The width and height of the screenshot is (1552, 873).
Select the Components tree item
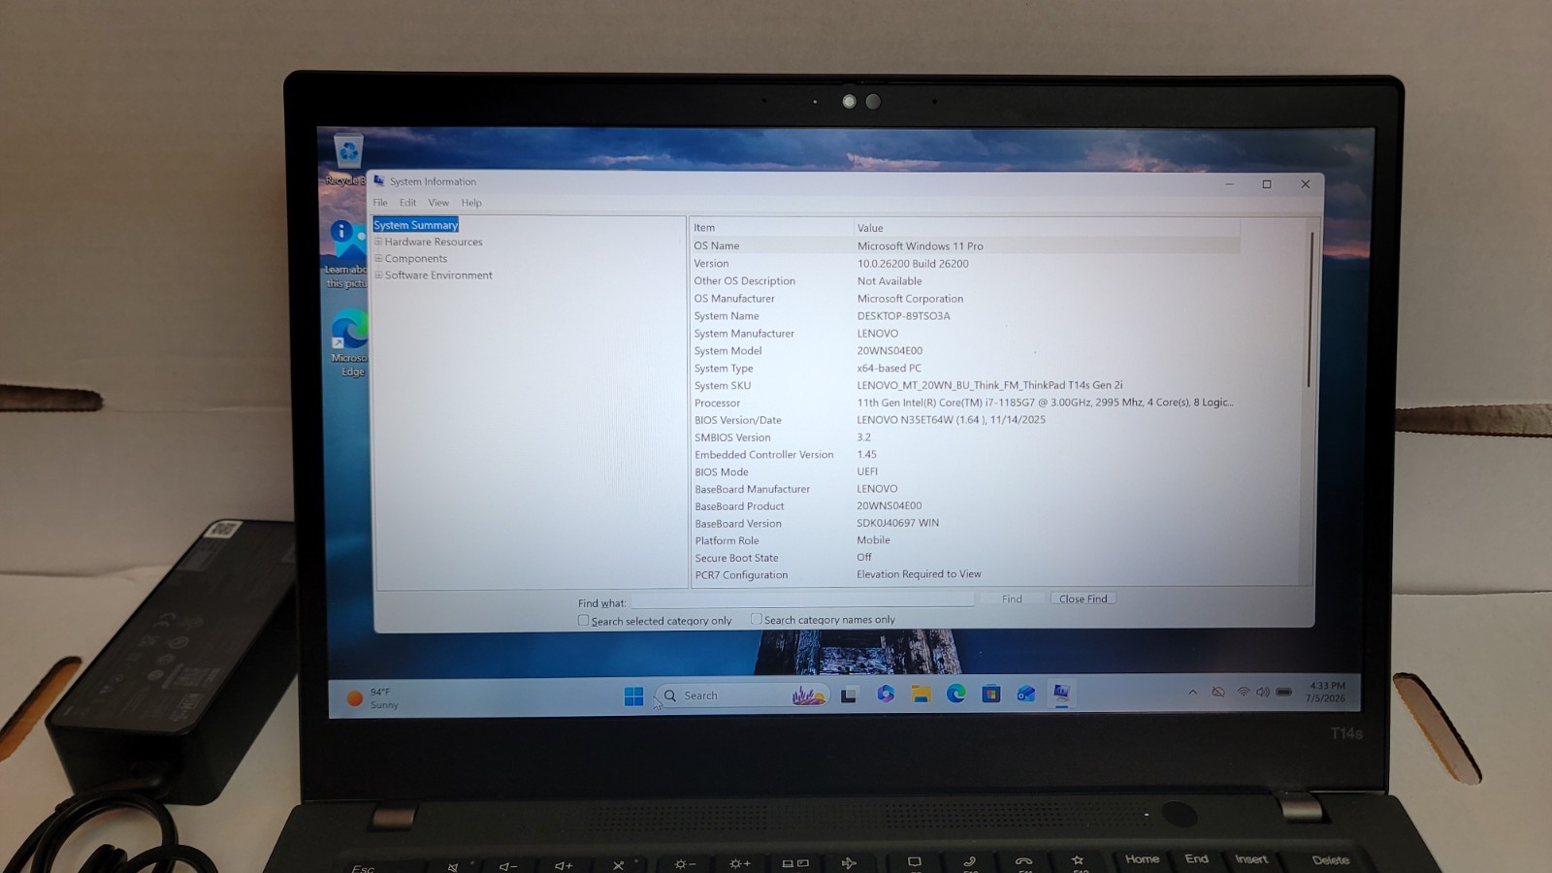[x=416, y=258]
